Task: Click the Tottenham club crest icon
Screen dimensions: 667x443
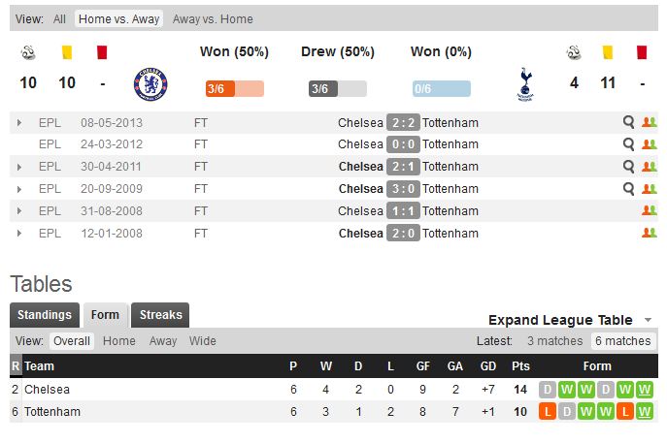Action: (525, 84)
